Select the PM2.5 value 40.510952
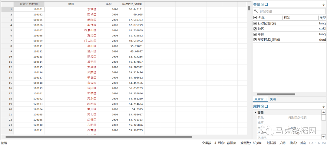Screen dimensions: 327x145 (x=132, y=41)
